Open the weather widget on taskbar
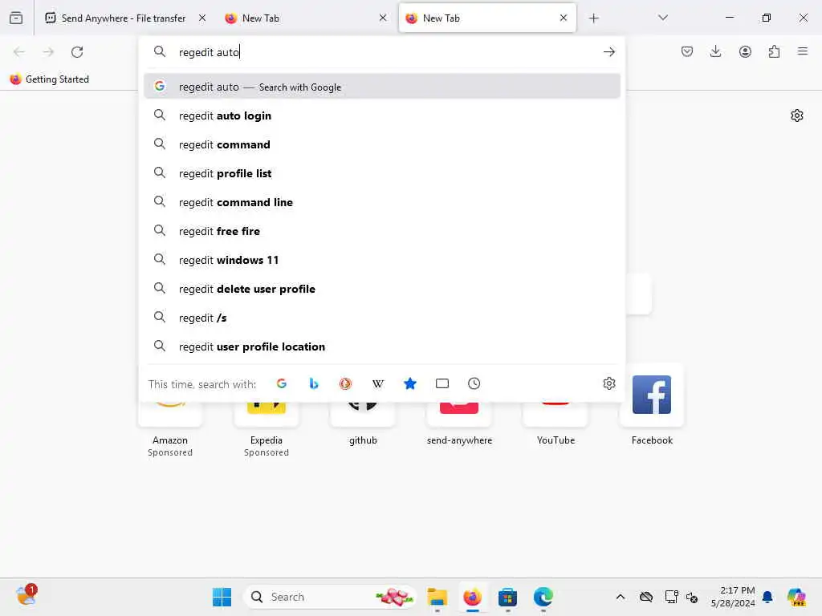The height and width of the screenshot is (616, 822). click(26, 596)
